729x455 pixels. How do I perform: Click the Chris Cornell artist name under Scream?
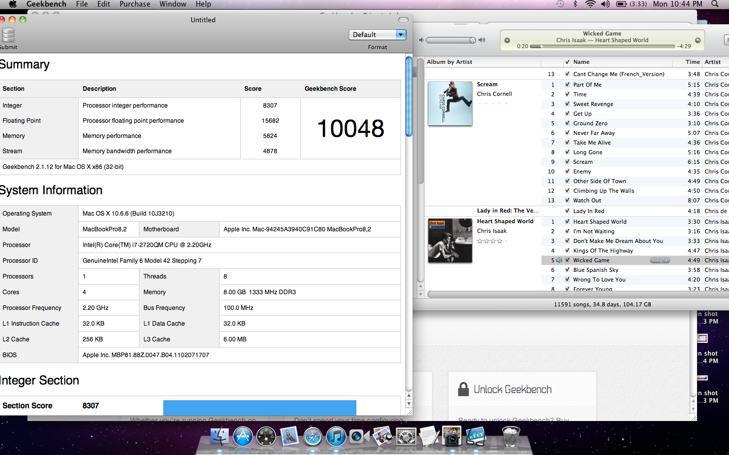coord(494,94)
